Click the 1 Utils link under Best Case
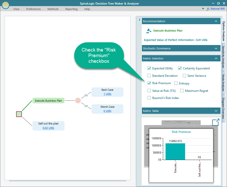This screenshot has height=187, width=227. (x=107, y=94)
